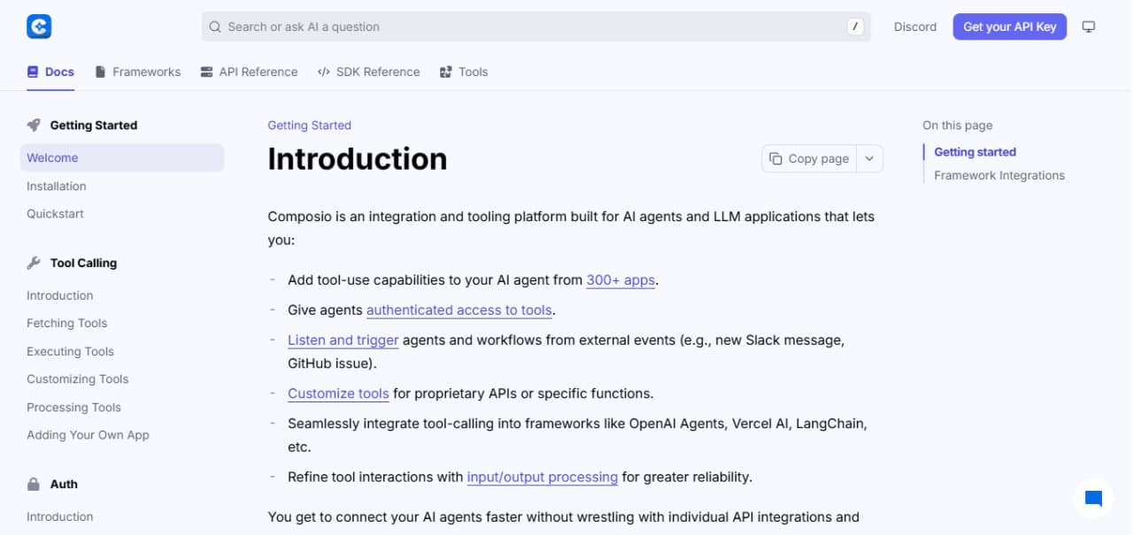This screenshot has height=535, width=1133.
Task: Click the Getting Started breadcrumb link
Action: [310, 125]
